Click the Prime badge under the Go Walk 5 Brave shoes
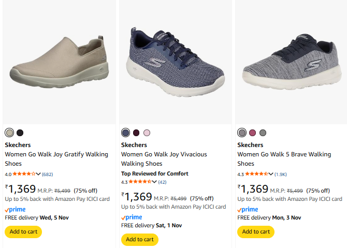Image resolution: width=347 pixels, height=248 pixels. tap(248, 209)
